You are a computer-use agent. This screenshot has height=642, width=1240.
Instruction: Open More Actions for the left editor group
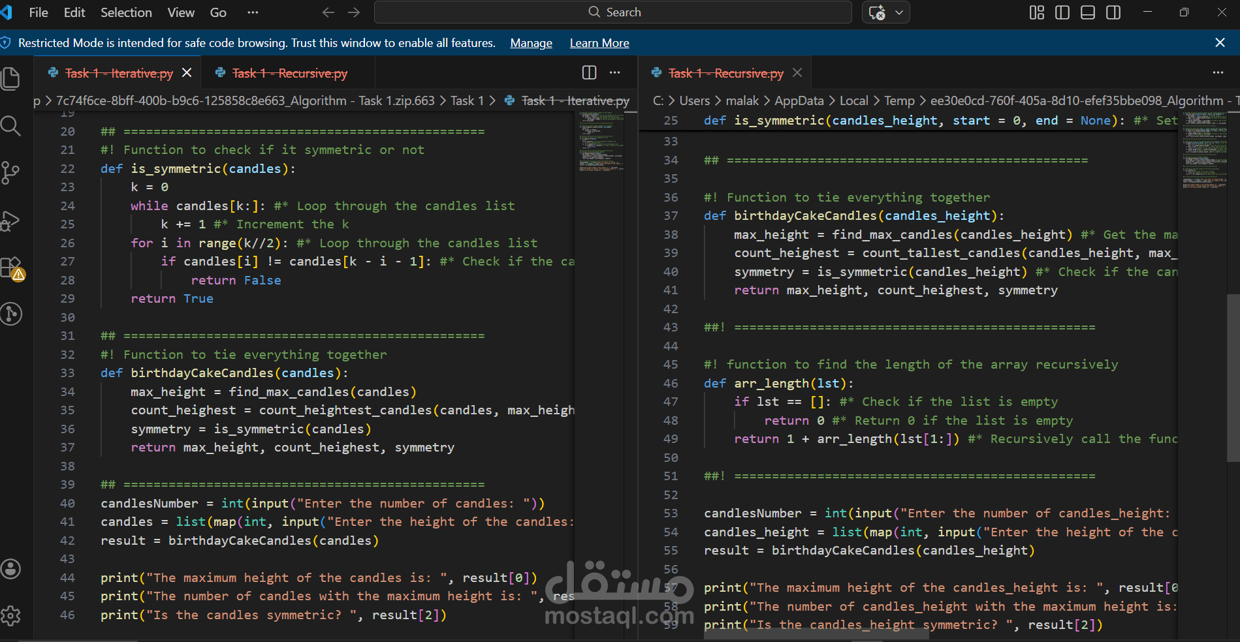[615, 72]
